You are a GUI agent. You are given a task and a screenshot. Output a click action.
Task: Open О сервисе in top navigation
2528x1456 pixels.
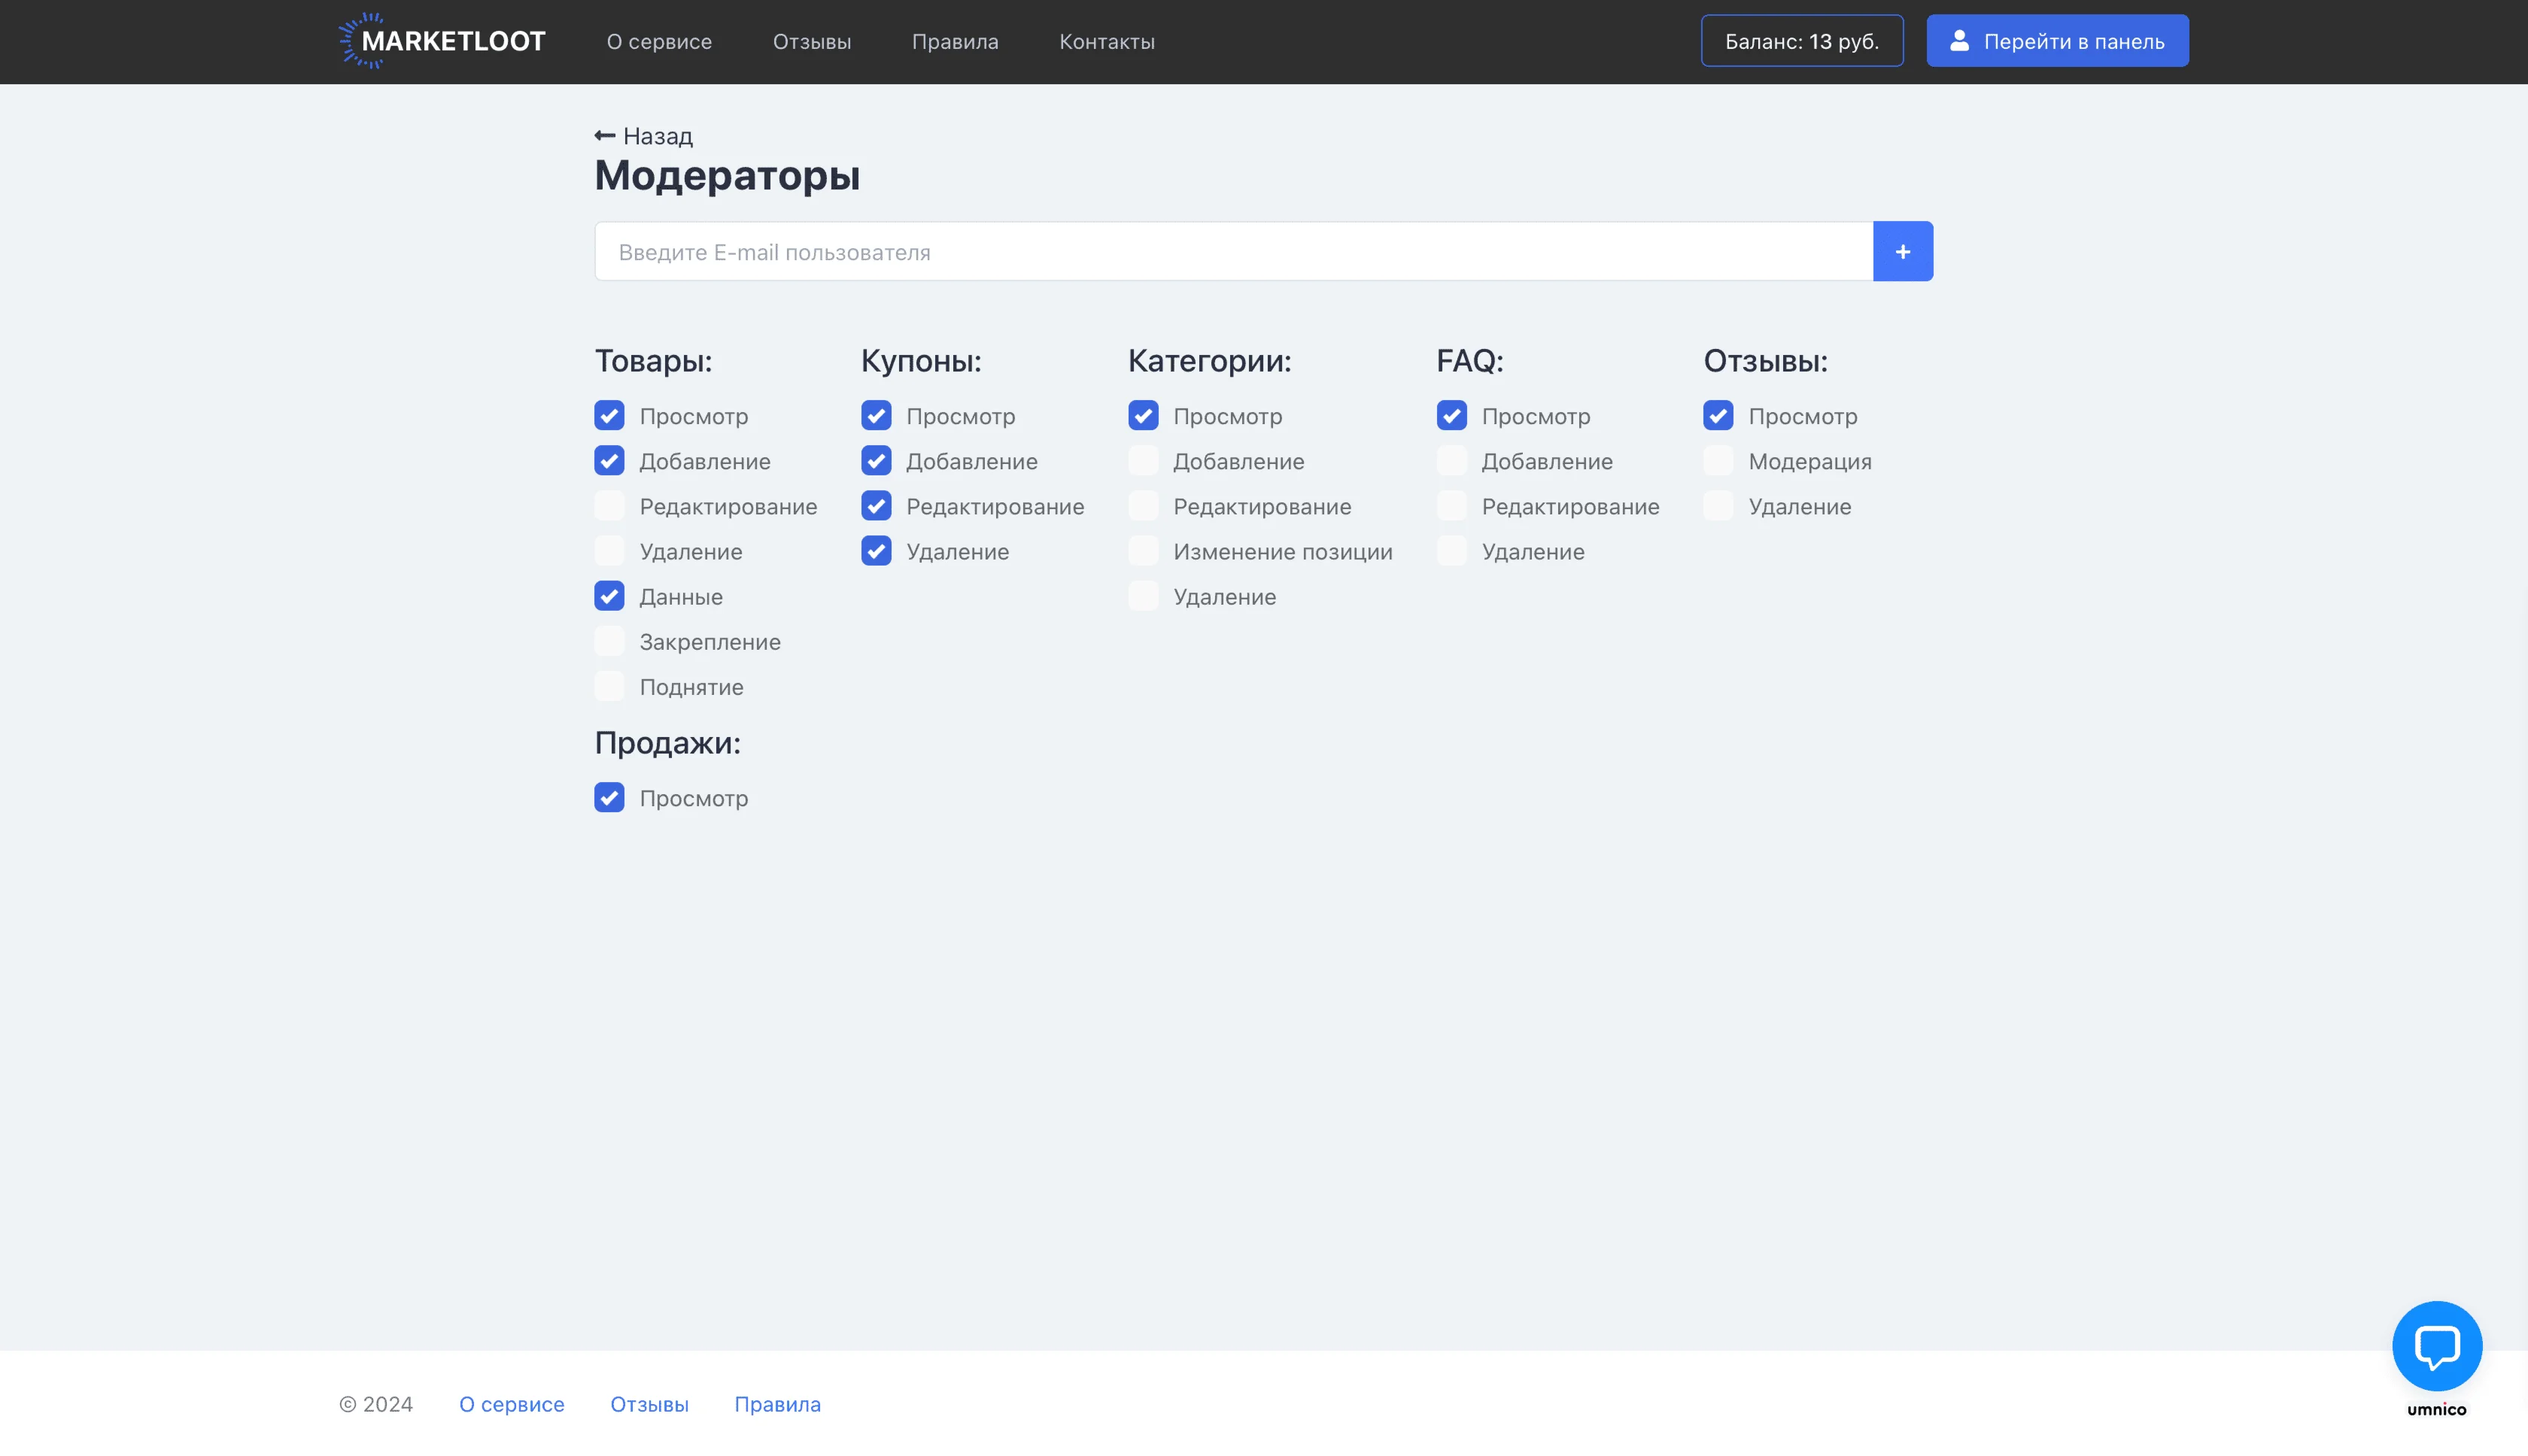click(x=658, y=41)
